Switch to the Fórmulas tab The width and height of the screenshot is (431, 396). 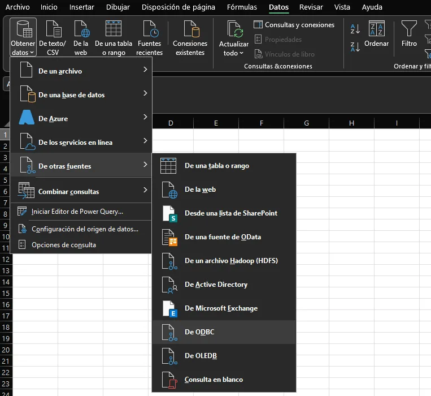click(242, 7)
